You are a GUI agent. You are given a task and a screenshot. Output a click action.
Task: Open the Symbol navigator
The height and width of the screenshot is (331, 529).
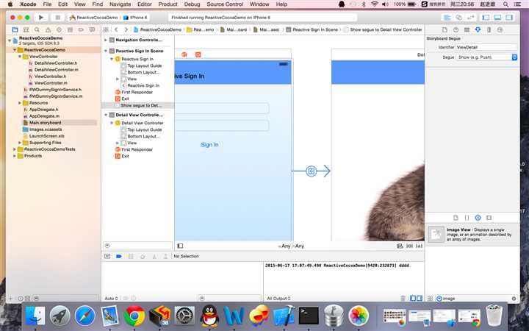click(x=26, y=29)
